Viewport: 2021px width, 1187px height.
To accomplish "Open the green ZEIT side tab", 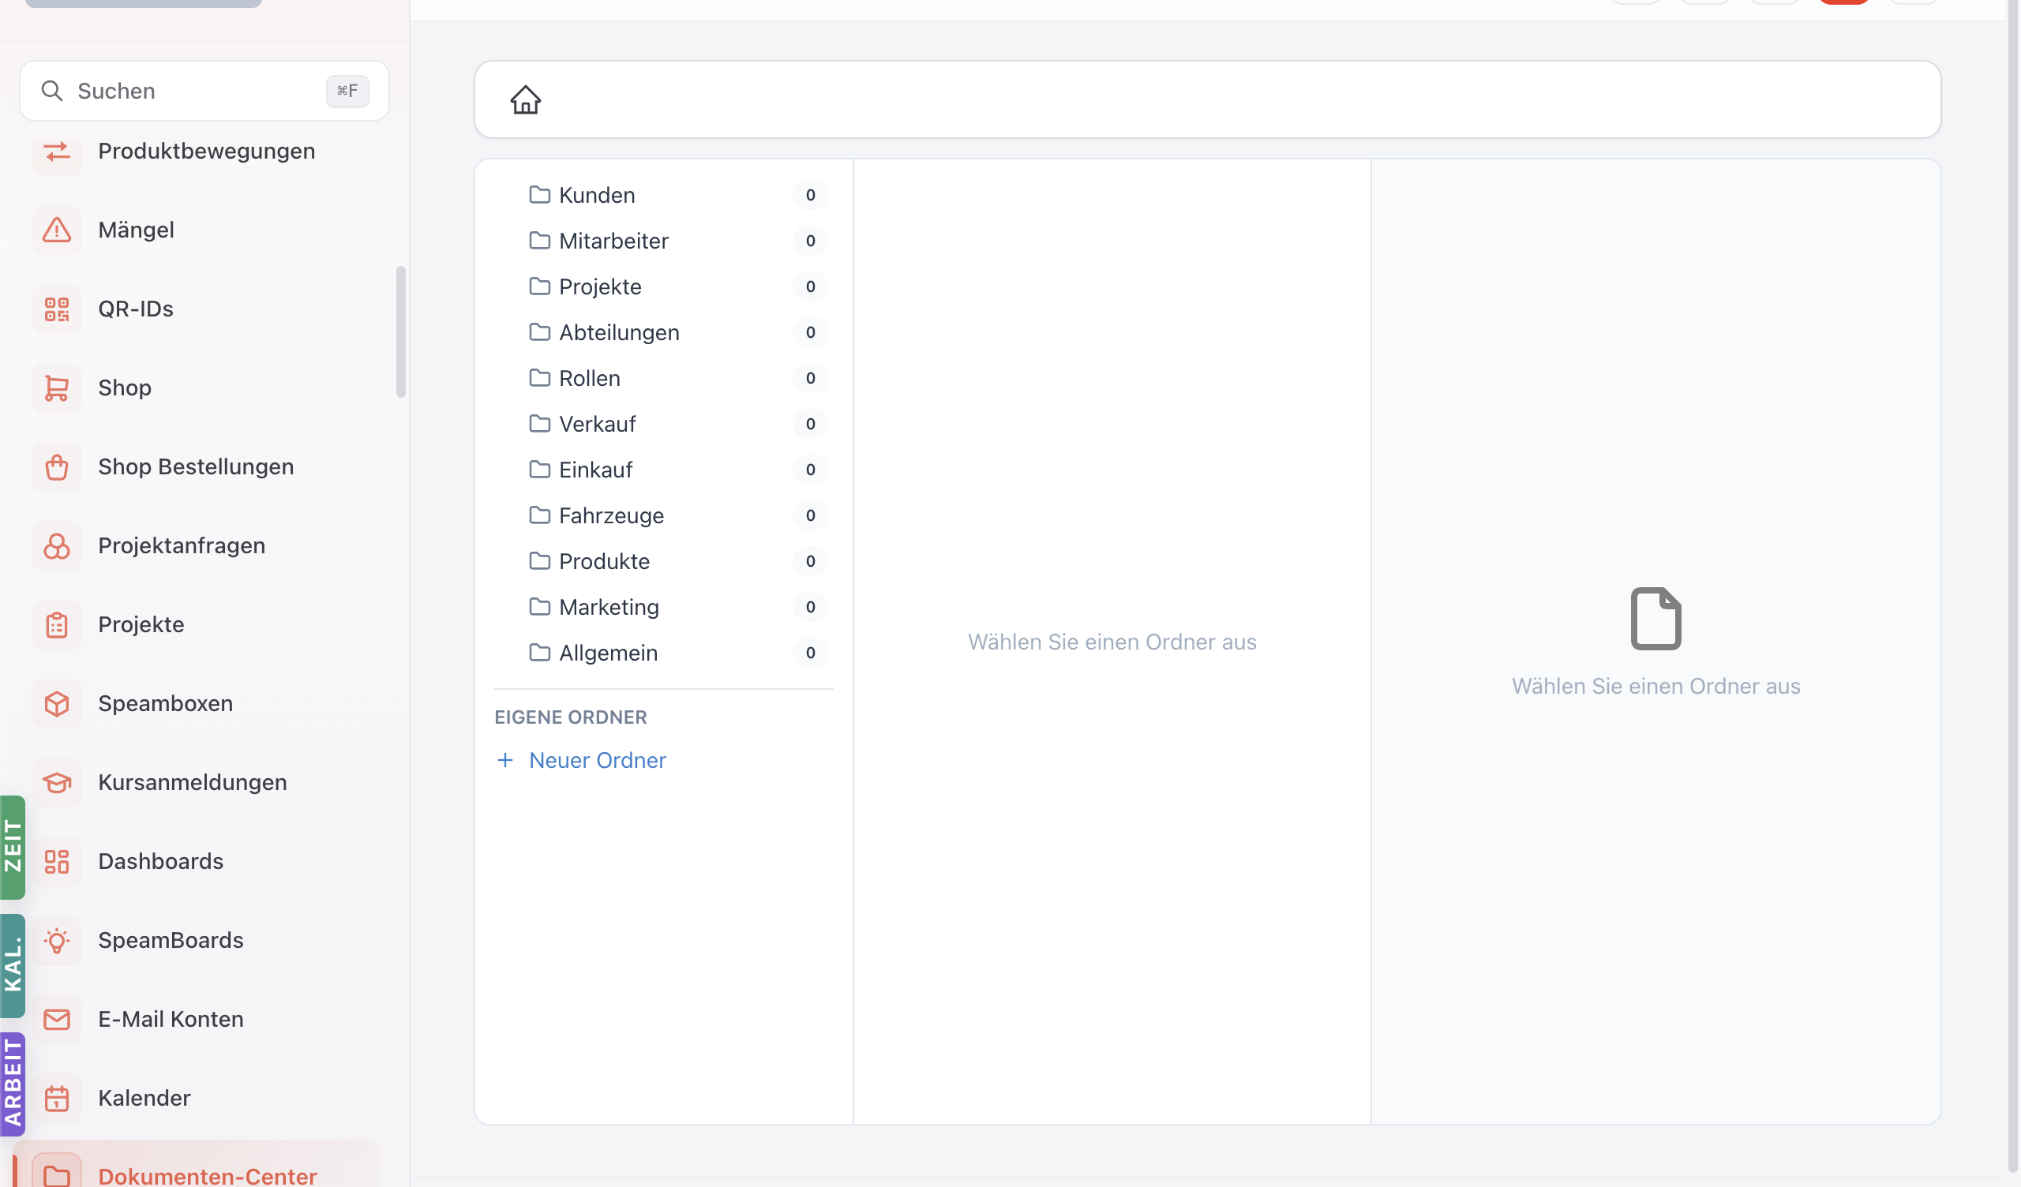I will (x=13, y=847).
